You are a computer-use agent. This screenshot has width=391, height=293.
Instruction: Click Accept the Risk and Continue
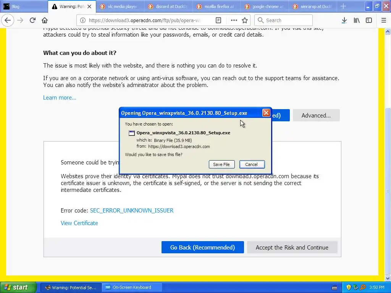[x=292, y=247]
